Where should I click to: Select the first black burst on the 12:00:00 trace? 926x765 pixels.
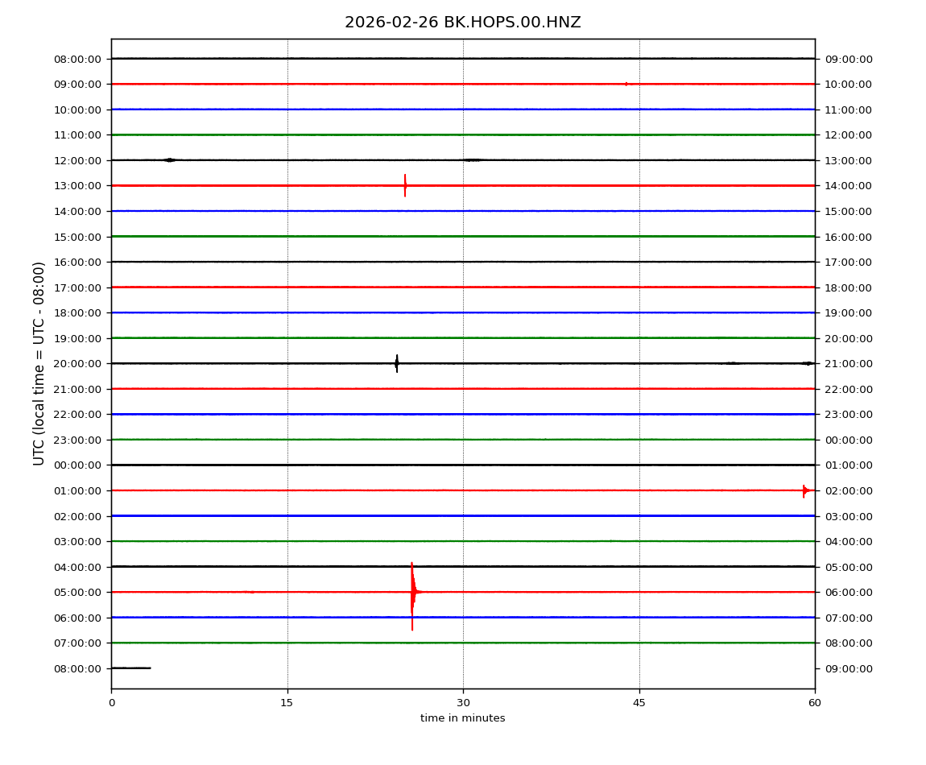click(x=169, y=160)
